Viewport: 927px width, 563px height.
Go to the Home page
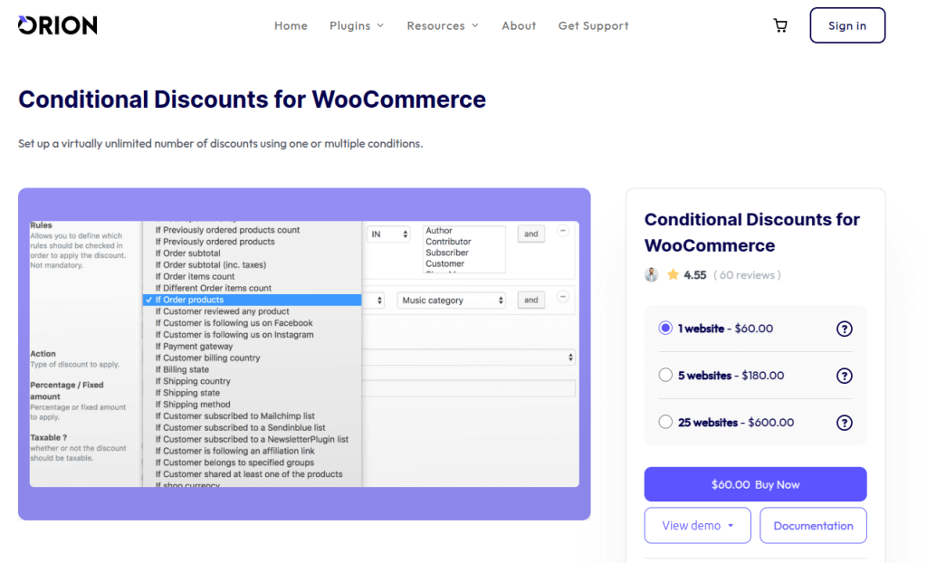click(291, 25)
